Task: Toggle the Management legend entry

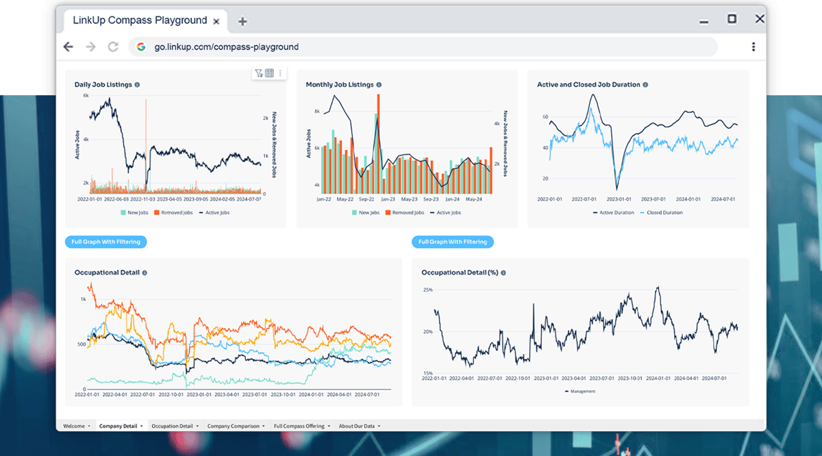Action: [x=580, y=392]
